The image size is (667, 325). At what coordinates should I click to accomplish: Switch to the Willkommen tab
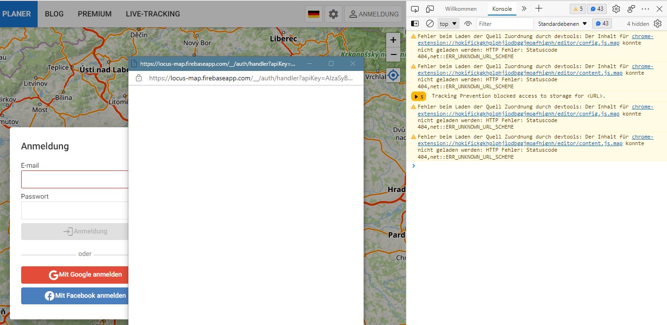[461, 9]
